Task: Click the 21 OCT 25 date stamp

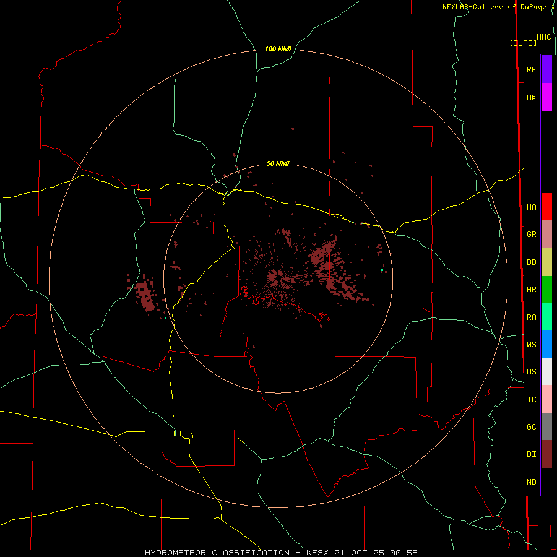Action: pos(360,553)
